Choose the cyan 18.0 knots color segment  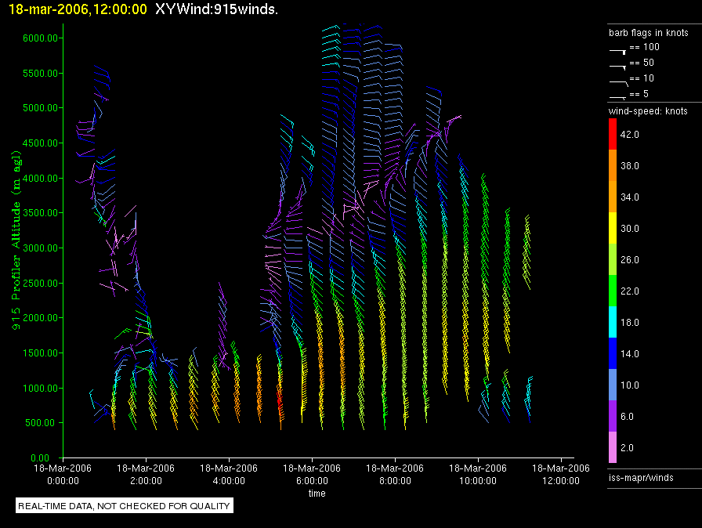point(613,323)
